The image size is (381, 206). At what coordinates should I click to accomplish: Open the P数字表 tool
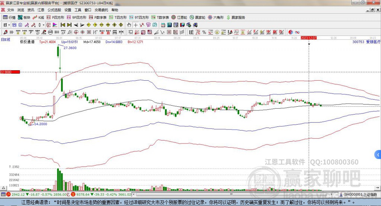(x=98, y=17)
